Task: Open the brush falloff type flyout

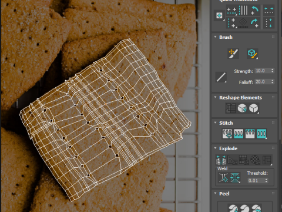Action: pos(221,77)
